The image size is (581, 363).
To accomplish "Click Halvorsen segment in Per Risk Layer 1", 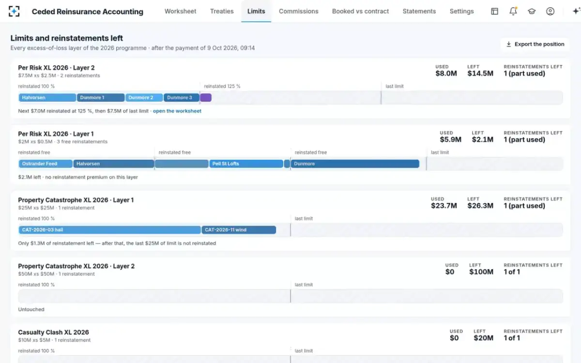I will [x=113, y=164].
